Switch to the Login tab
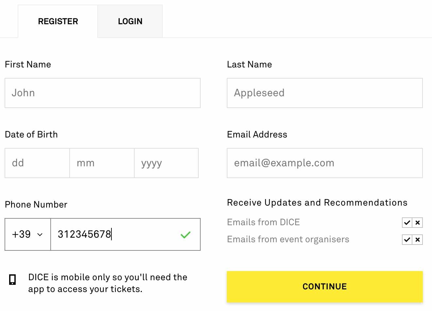432x311 pixels. pyautogui.click(x=130, y=21)
